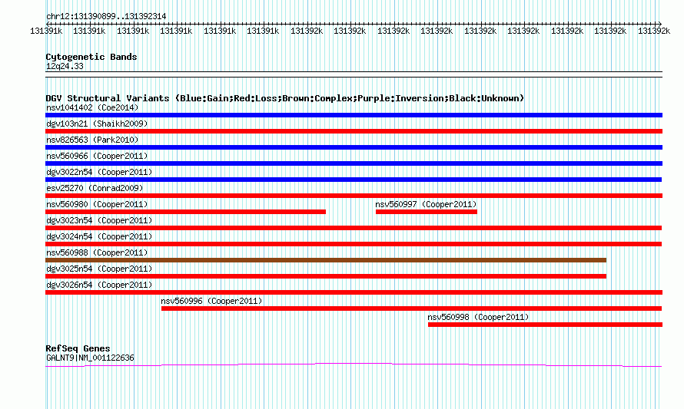Click the dgv3024n54 (Cooper2011) label
This screenshot has height=409, width=684.
tap(99, 236)
